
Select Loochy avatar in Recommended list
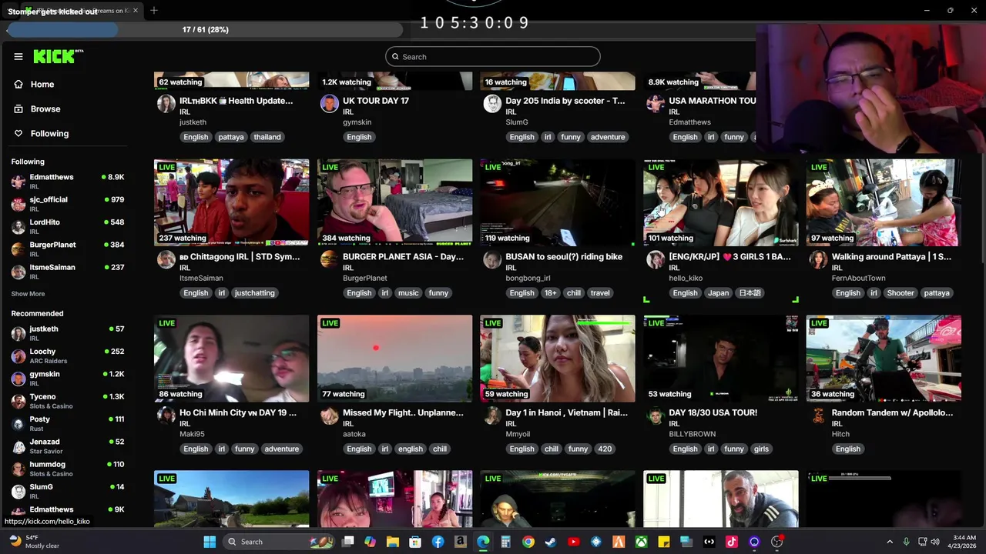18,355
